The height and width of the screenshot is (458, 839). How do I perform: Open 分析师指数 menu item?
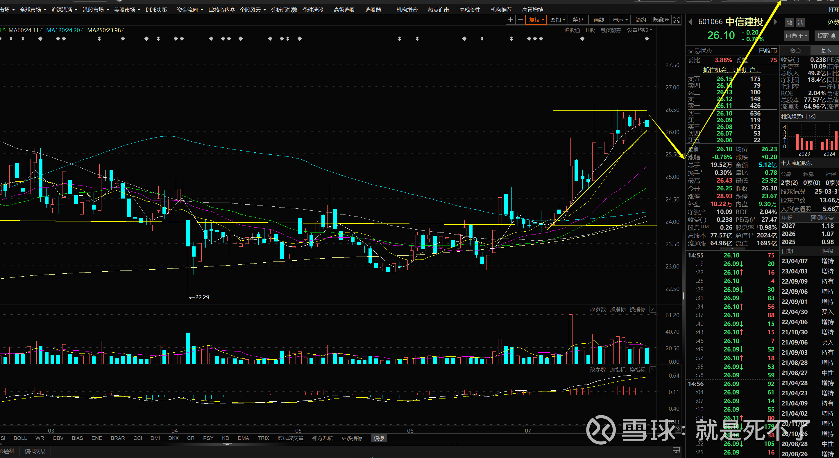click(x=284, y=10)
